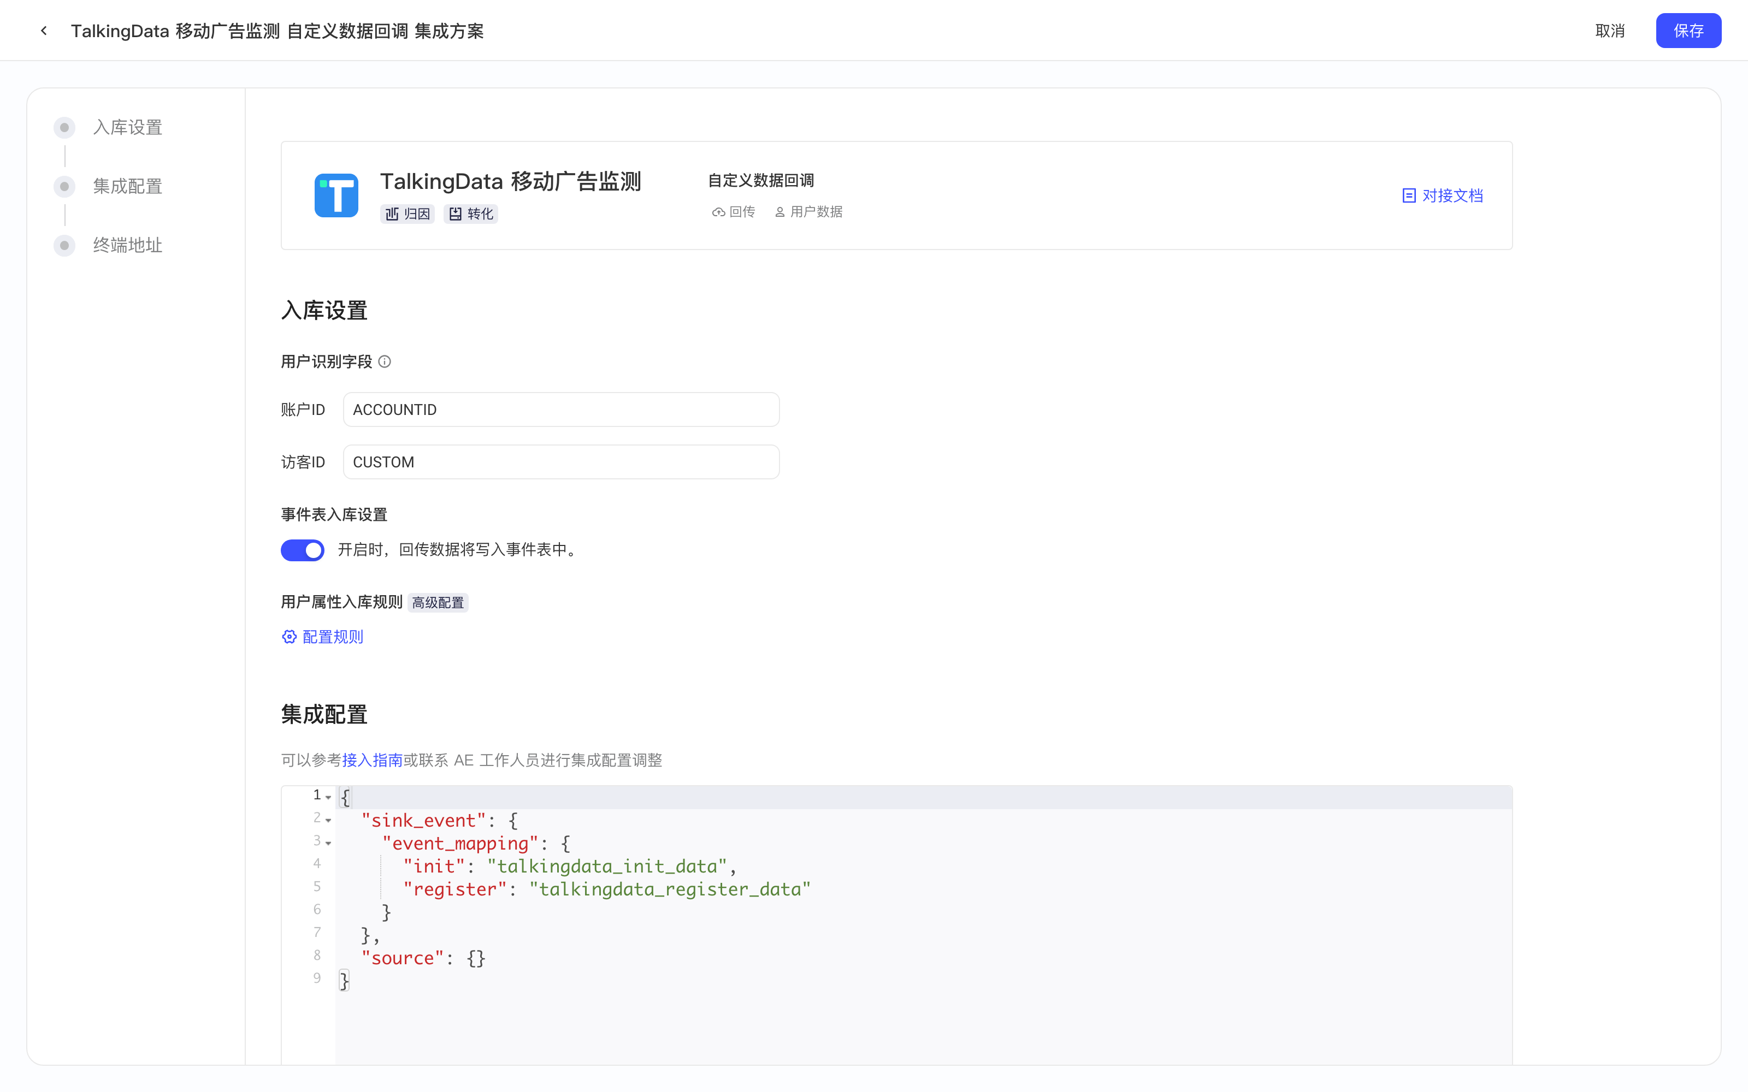
Task: Click the gear icon beside 配置规则
Action: tap(289, 636)
